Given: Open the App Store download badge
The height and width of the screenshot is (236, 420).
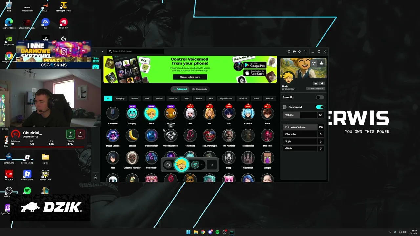Looking at the screenshot, I should point(254,73).
